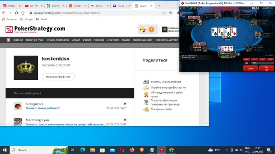
Task: Open the lobby home icon in poker window
Action: pyautogui.click(x=181, y=8)
